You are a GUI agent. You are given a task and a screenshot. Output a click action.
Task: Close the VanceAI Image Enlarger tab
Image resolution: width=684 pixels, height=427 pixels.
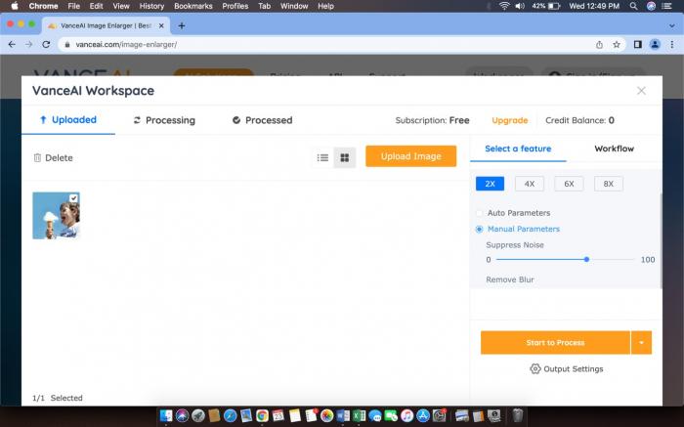[161, 25]
